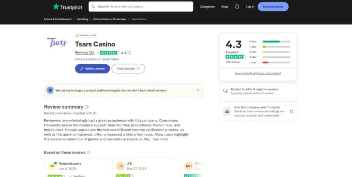The width and height of the screenshot is (352, 177).
Task: Open the Categories menu
Action: click(207, 7)
